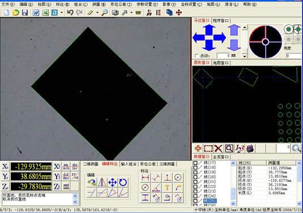Toggle mm/inch units button
Image resolution: width=303 pixels, height=213 pixels.
pos(66,167)
